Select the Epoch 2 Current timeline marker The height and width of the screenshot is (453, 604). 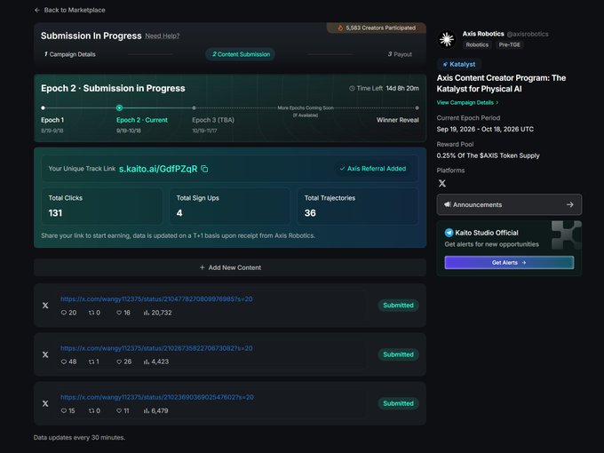pos(119,107)
